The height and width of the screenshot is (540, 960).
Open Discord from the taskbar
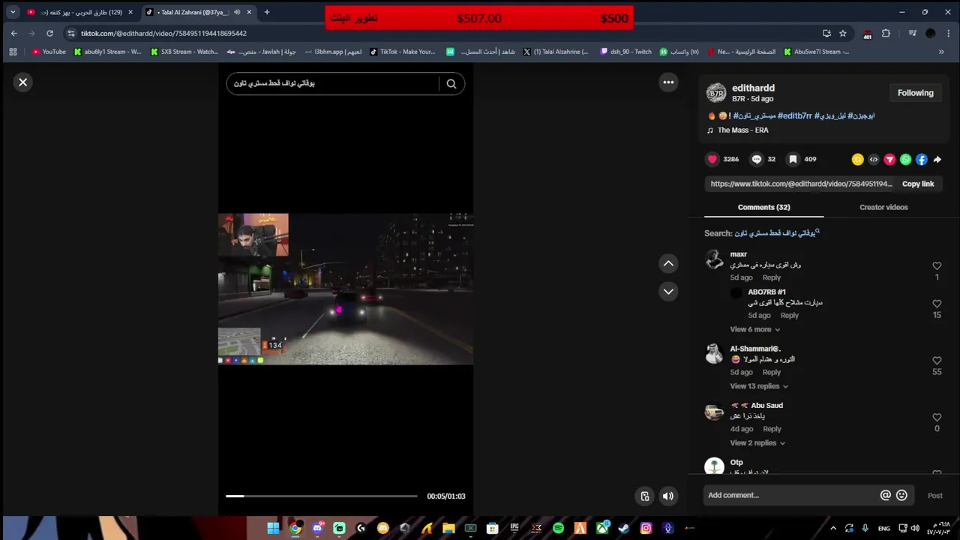tap(317, 528)
